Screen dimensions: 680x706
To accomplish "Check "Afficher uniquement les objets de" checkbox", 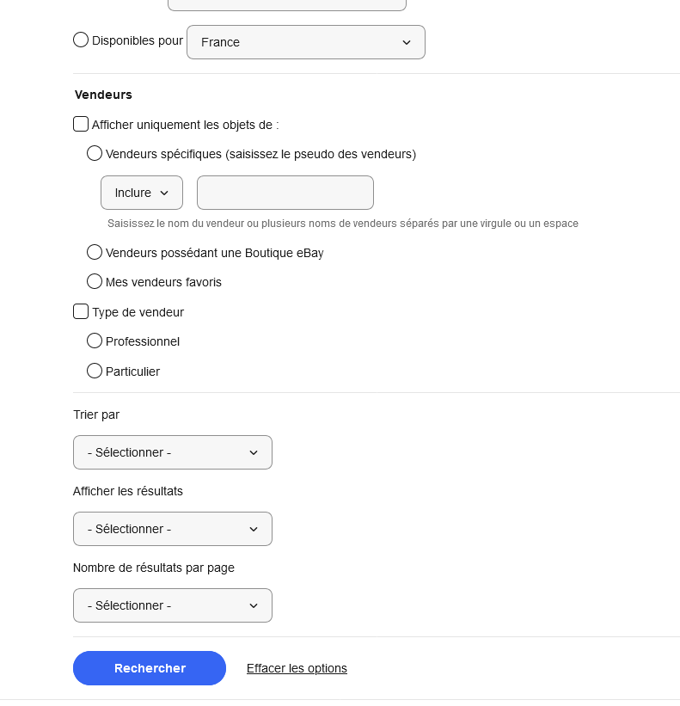I will (81, 125).
